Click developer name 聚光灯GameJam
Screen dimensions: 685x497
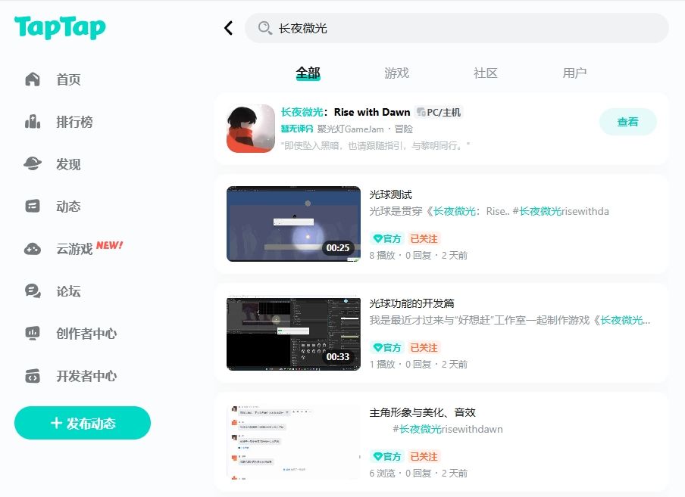tap(350, 129)
